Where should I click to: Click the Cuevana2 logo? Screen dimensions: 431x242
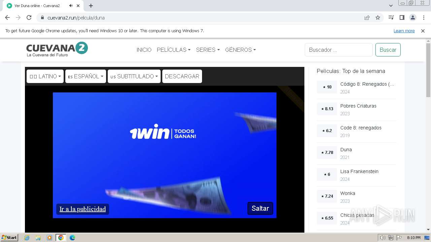[x=57, y=49]
